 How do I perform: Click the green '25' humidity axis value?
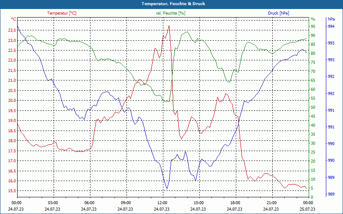tap(313, 152)
